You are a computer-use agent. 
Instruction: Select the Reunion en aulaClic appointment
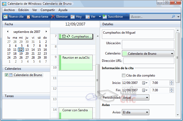tap(76, 63)
